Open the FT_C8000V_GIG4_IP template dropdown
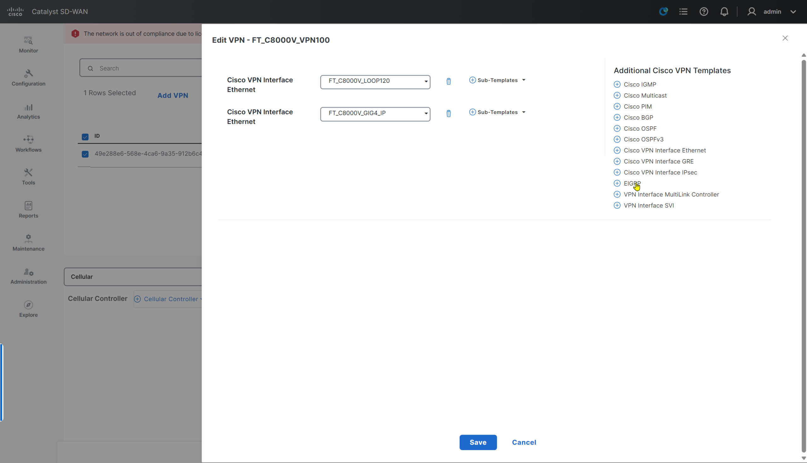The width and height of the screenshot is (807, 463). 375,114
